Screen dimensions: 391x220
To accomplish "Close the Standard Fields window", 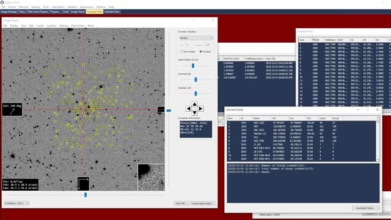I will click(x=377, y=110).
